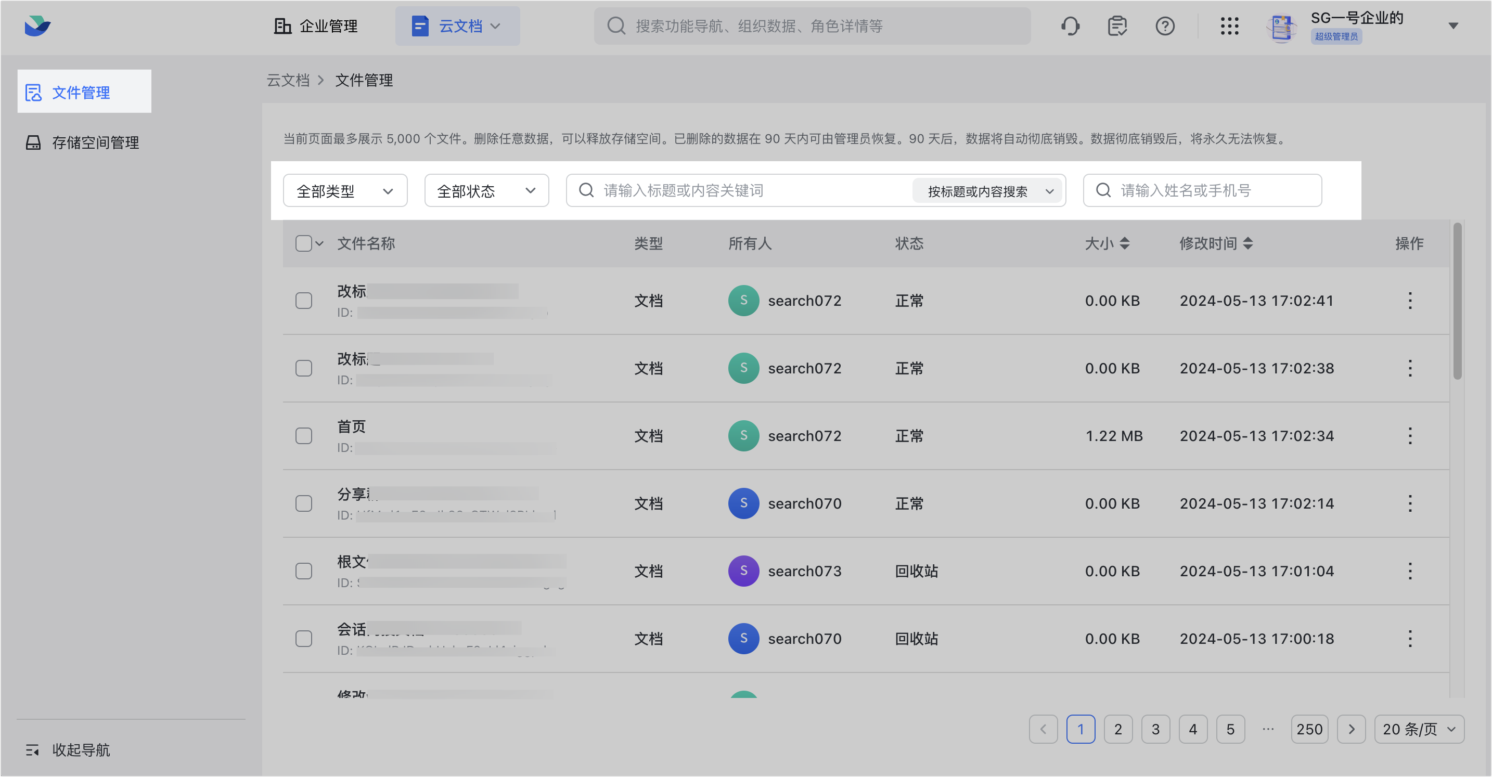1492x777 pixels.
Task: Click the app logo in top-left corner
Action: click(x=37, y=26)
